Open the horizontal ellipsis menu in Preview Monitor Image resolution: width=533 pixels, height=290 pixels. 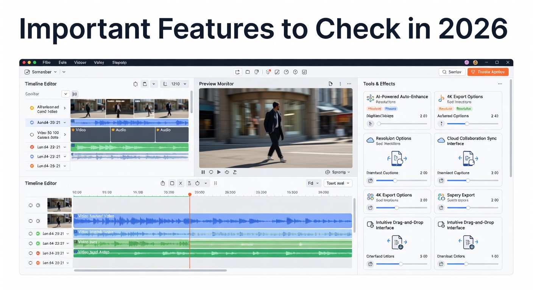[349, 84]
